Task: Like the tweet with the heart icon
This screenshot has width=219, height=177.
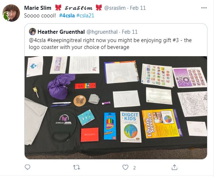Action: point(125,167)
